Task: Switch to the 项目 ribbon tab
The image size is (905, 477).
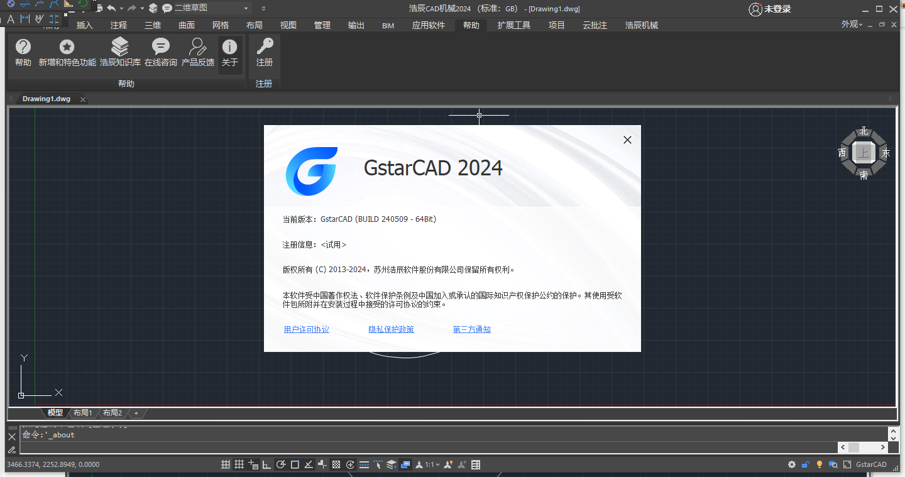Action: click(557, 25)
